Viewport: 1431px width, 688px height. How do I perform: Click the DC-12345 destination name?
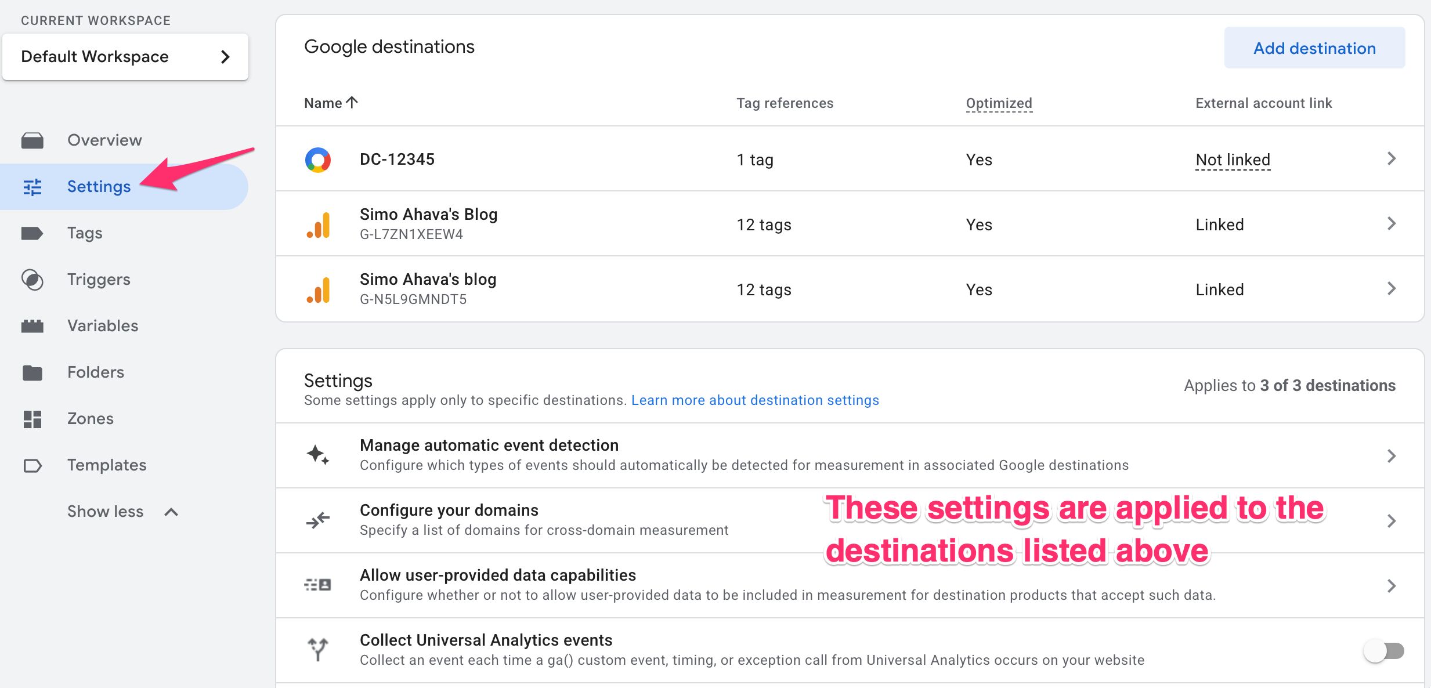click(397, 160)
